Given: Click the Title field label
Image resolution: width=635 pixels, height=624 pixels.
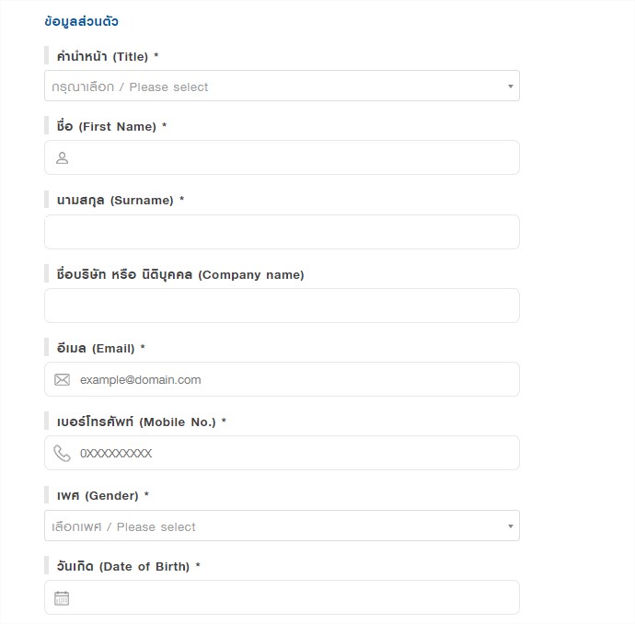Looking at the screenshot, I should tap(108, 56).
